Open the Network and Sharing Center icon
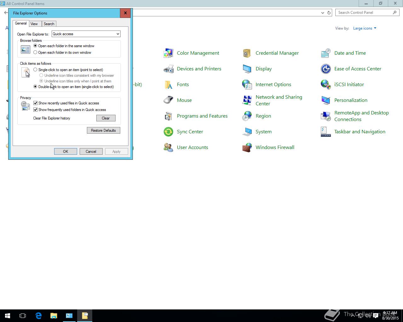The width and height of the screenshot is (403, 322). [247, 100]
